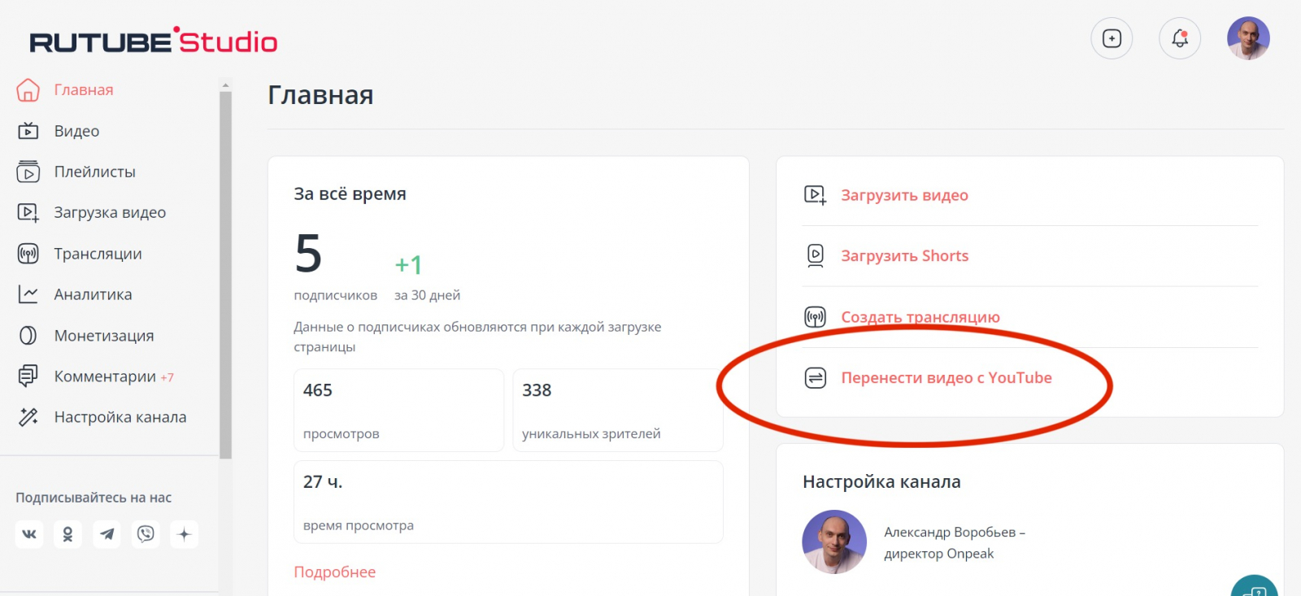
Task: Open Видео in the sidebar
Action: point(76,131)
